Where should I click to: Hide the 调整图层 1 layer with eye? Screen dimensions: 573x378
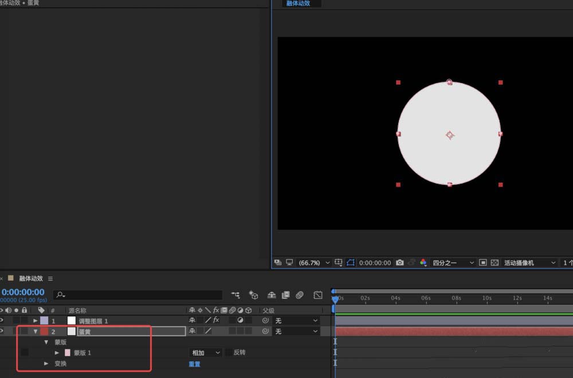pos(2,321)
